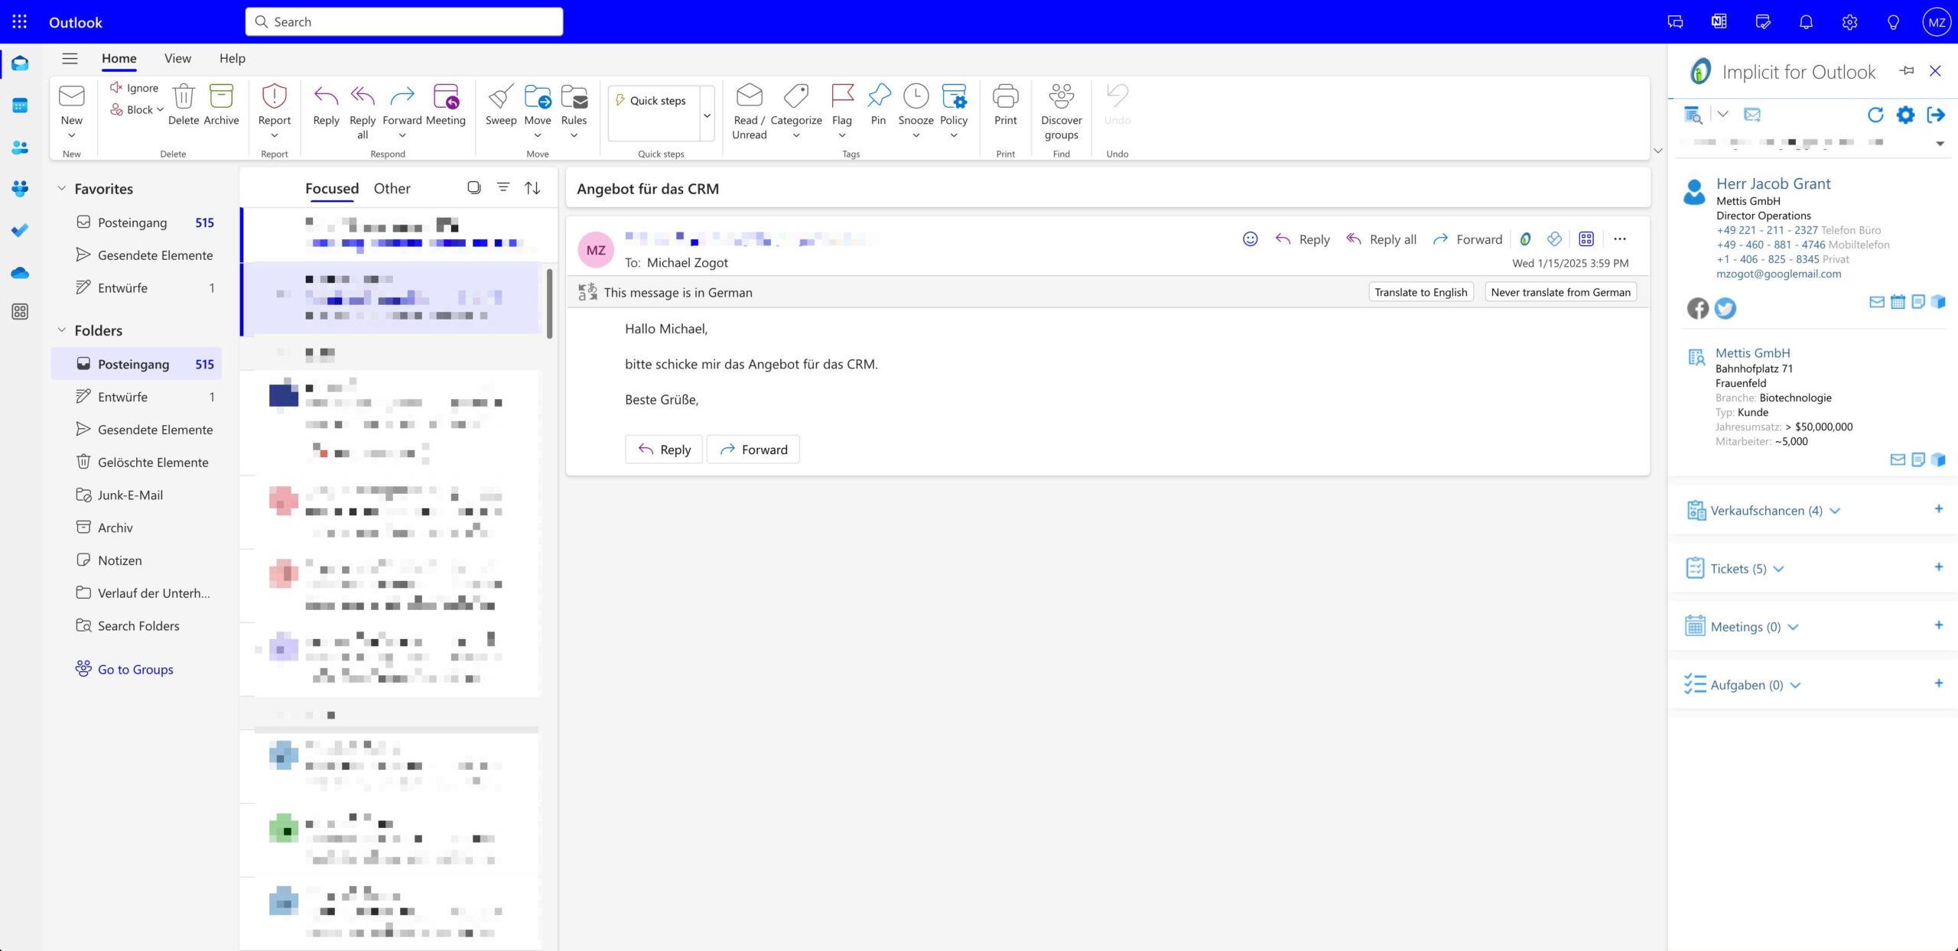Expand the Tickets (5) section
This screenshot has height=951, width=1958.
(1778, 569)
